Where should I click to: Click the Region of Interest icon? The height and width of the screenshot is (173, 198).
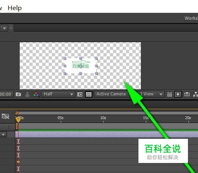[x=80, y=94]
